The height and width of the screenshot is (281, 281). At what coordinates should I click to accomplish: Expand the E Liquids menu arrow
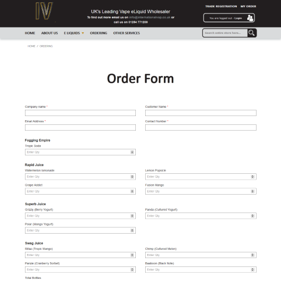(83, 33)
